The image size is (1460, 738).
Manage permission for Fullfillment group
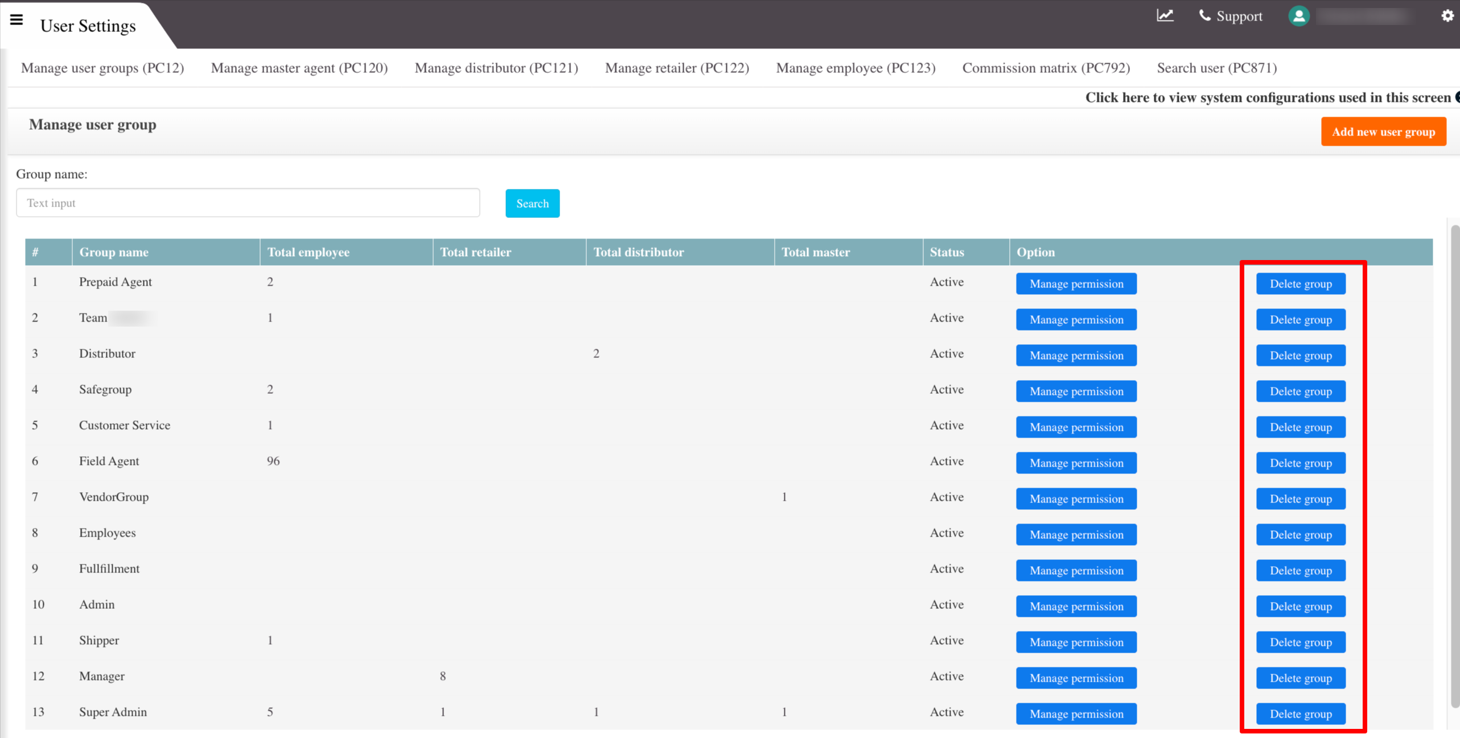point(1076,570)
